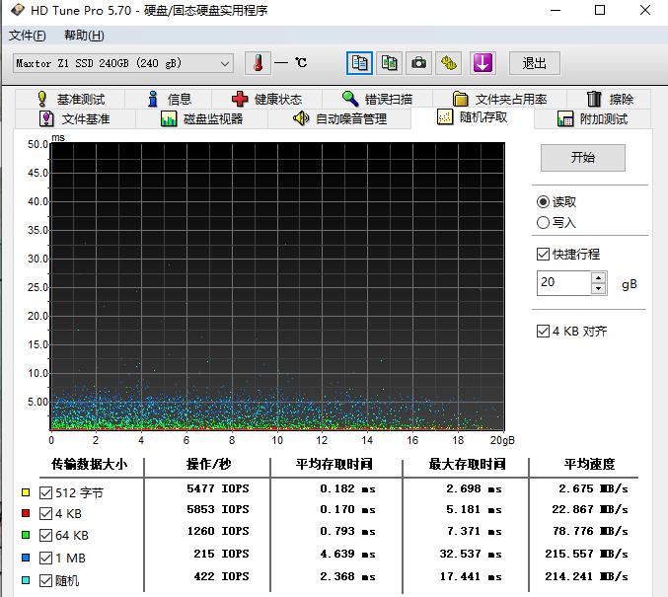
Task: Switch to the 错误扫描 tab
Action: click(x=377, y=99)
